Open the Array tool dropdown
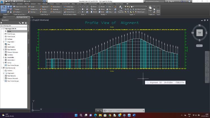This screenshot has width=210, height=118. point(113,12)
